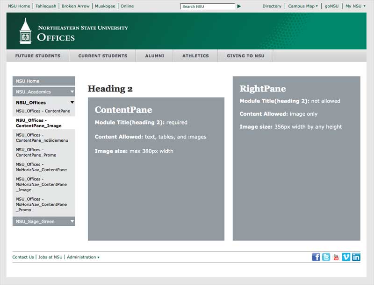Open NSU_Offices - NoHorizNav_ContentPane link

(x=41, y=167)
